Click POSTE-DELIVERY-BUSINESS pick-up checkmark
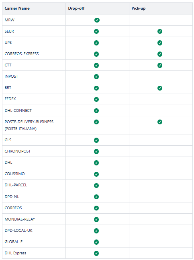The image size is (194, 260). (x=160, y=122)
